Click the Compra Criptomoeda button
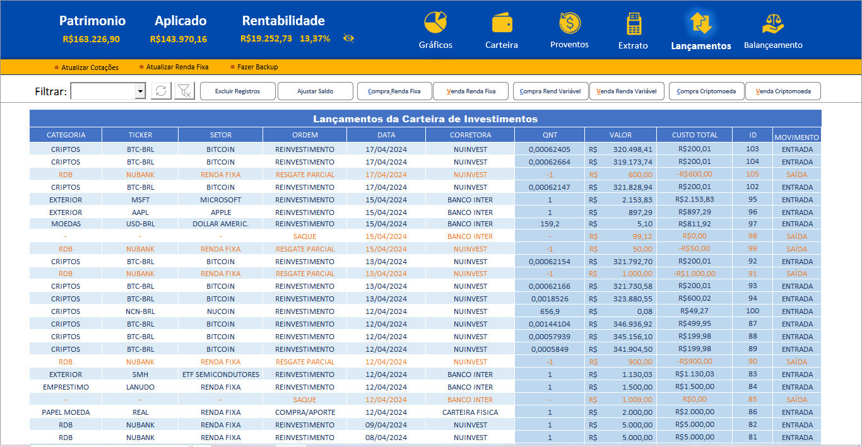862x447 pixels. point(706,91)
